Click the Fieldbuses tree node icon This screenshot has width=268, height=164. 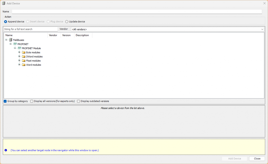point(10,40)
